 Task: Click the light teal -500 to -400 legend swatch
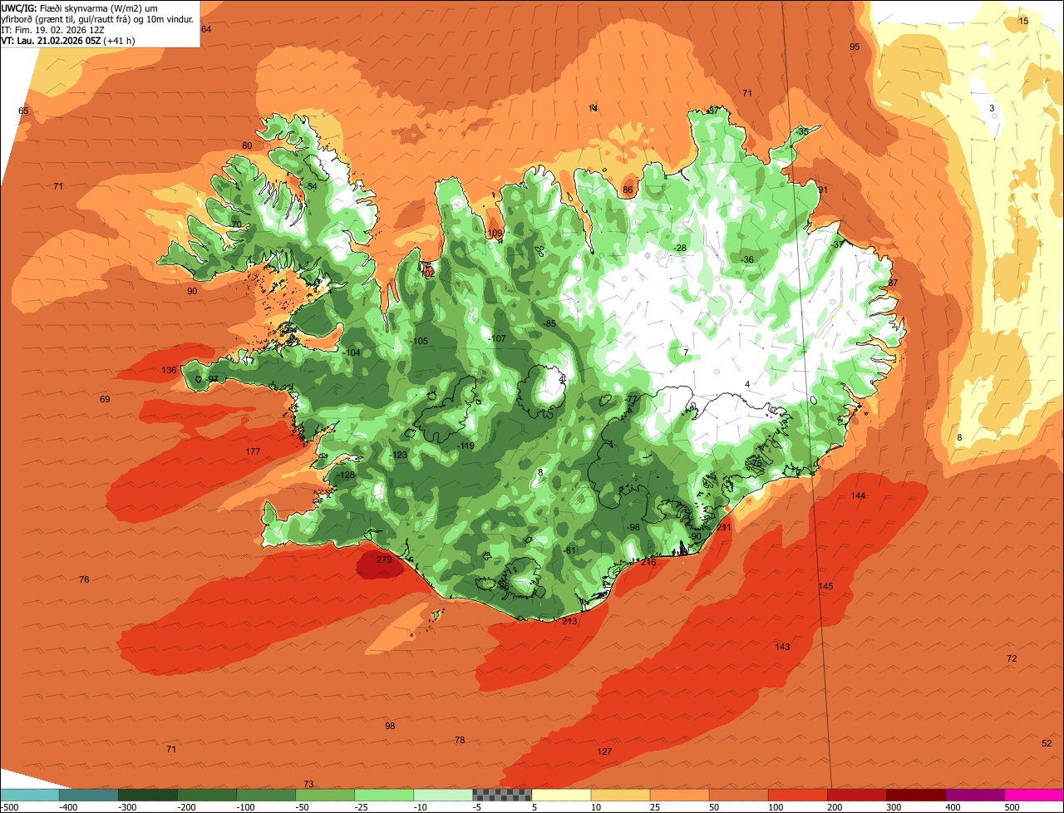click(29, 796)
